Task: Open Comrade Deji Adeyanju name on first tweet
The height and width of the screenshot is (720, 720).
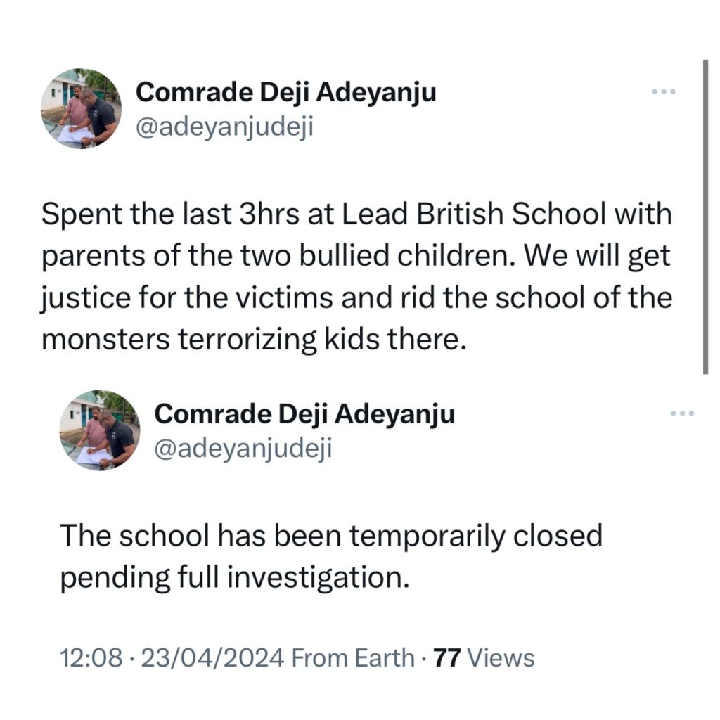Action: (285, 93)
